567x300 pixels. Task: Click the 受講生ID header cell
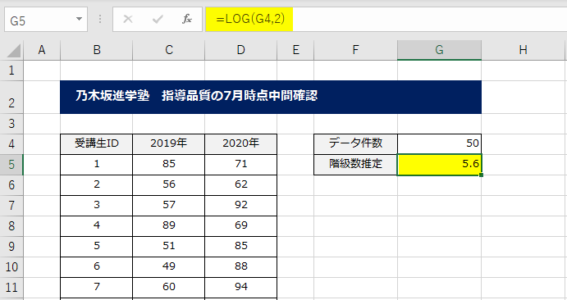point(97,144)
